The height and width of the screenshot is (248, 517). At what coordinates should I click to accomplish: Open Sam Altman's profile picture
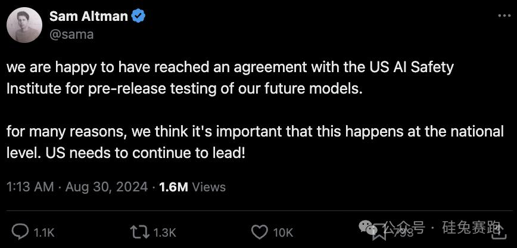[24, 26]
